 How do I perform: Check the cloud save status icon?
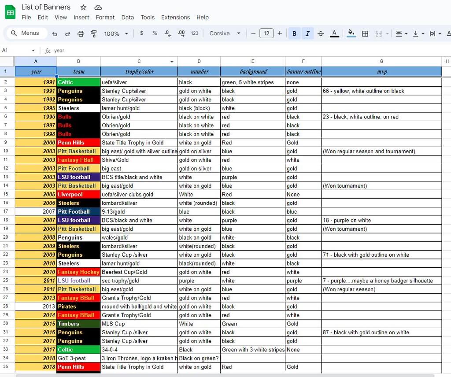[x=98, y=7]
